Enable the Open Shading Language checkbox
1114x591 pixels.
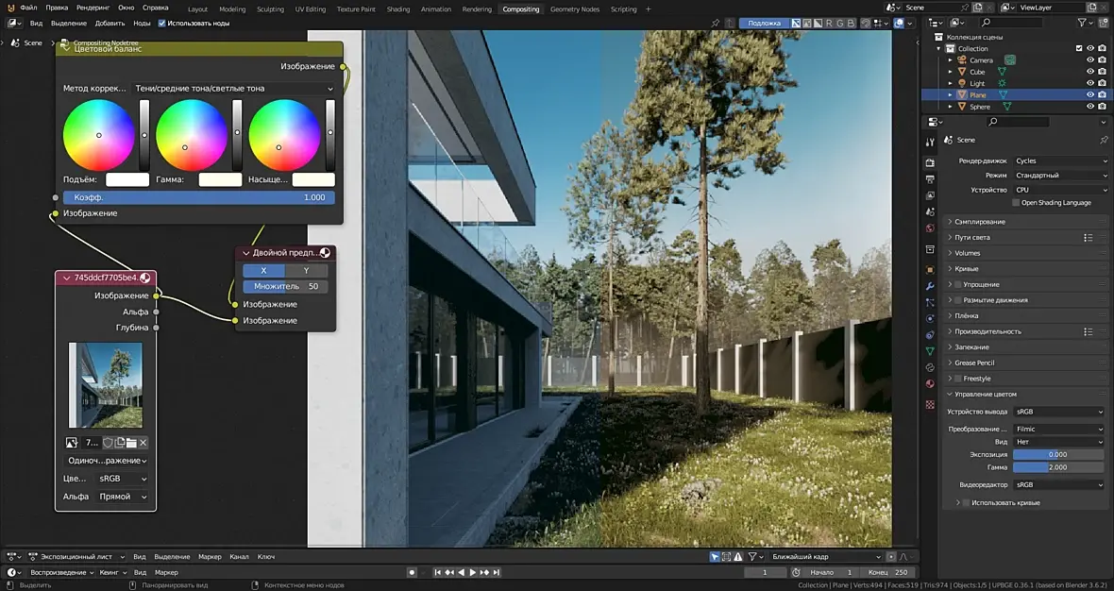coord(1016,202)
